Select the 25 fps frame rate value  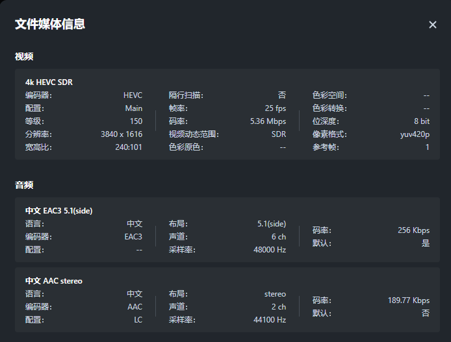[x=275, y=108]
